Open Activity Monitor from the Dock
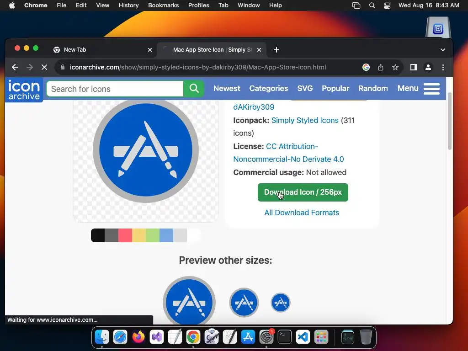Screen dimensions: 468x351 pos(348,337)
